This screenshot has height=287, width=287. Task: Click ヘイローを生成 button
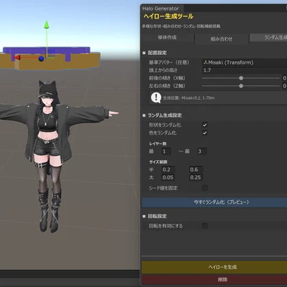(x=214, y=267)
